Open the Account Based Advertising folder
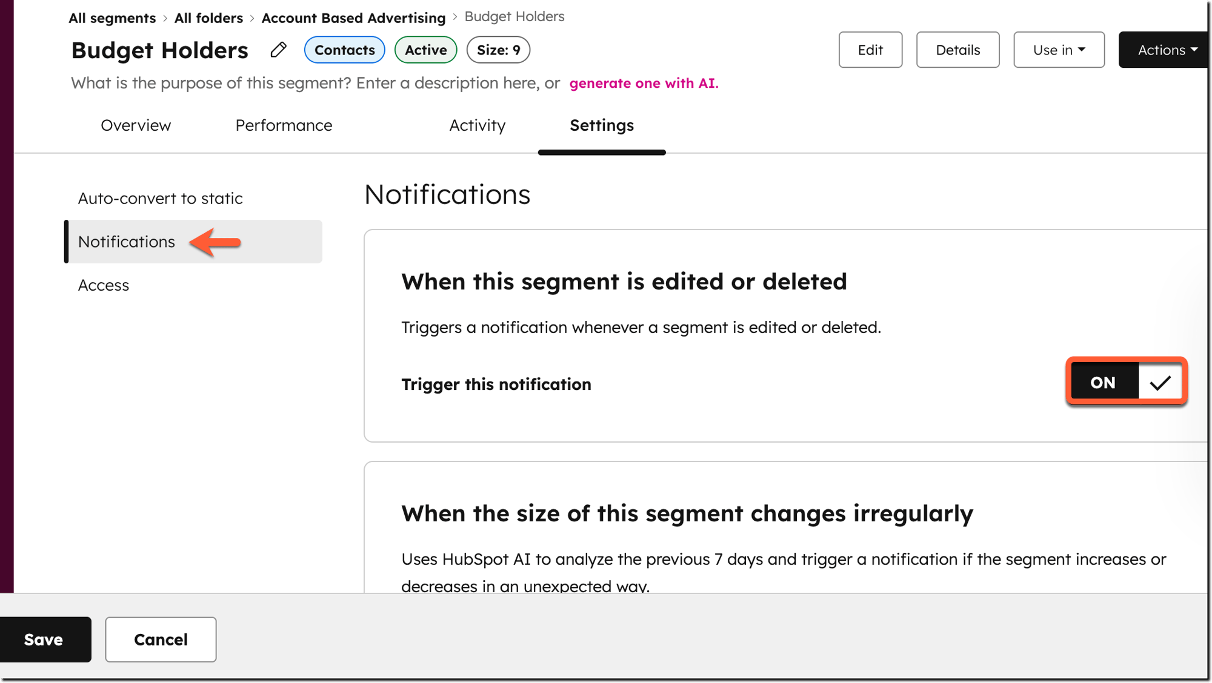Viewport: 1212px width, 683px height. (x=353, y=18)
